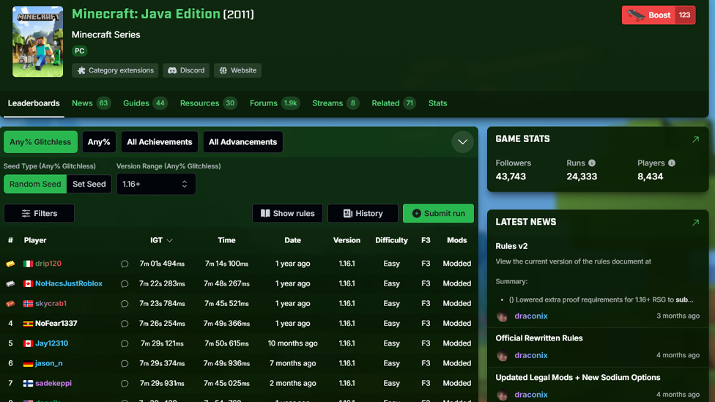Select Any% category

99,142
